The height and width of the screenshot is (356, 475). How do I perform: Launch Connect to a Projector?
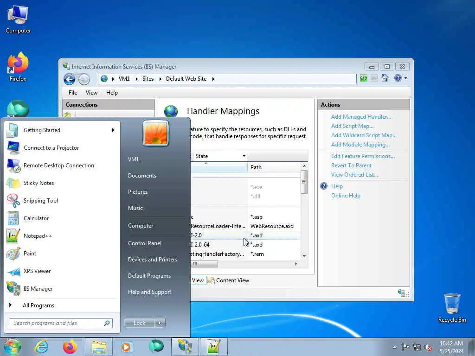(62, 148)
